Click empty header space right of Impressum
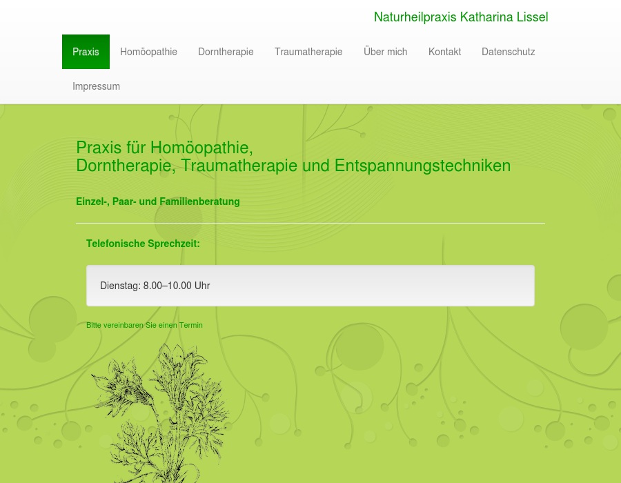 click(x=345, y=86)
